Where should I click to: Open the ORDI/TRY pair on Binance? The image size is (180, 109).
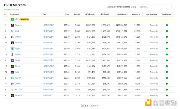pos(48,43)
